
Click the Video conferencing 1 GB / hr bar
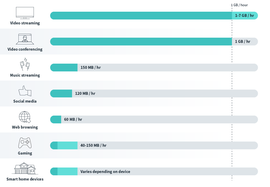[154, 42]
